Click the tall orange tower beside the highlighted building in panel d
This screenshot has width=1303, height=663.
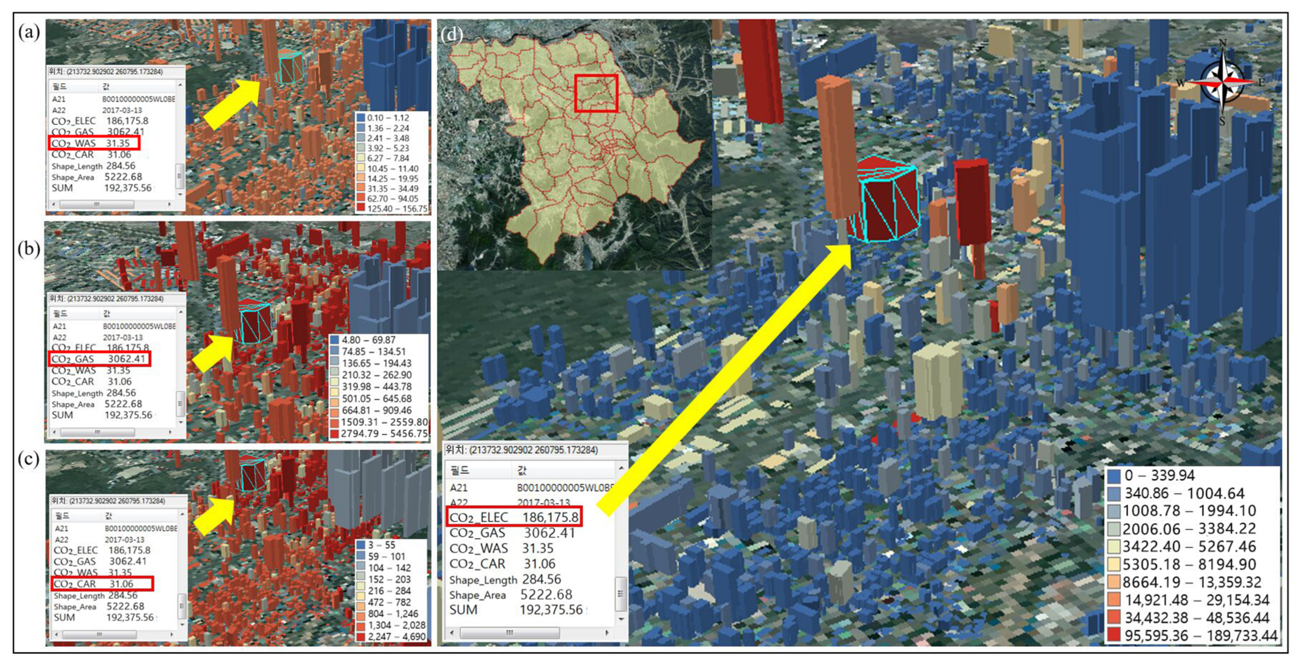[837, 147]
